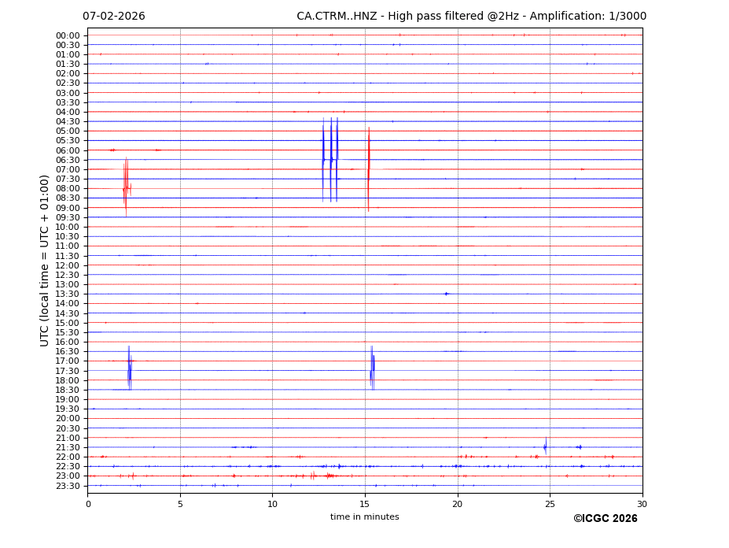
Task: Select the 23:30 time label on the y-axis
Action: click(67, 486)
